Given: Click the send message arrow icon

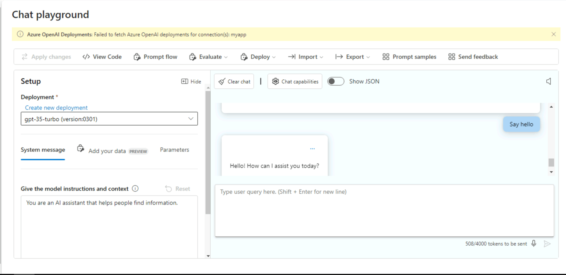Looking at the screenshot, I should point(547,243).
